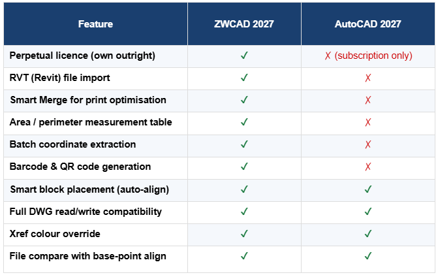438x275 pixels.
Task: Click the AutoCAD 2027 column header
Action: tap(368, 24)
